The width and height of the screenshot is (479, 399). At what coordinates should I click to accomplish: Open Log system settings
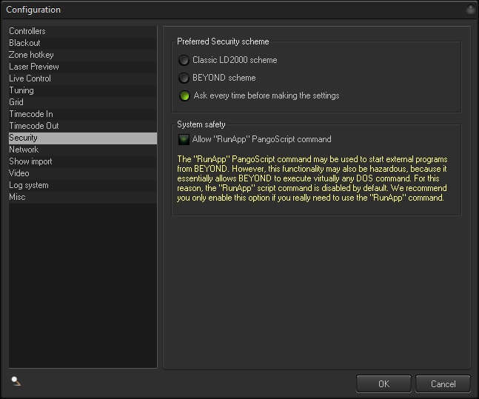point(83,186)
